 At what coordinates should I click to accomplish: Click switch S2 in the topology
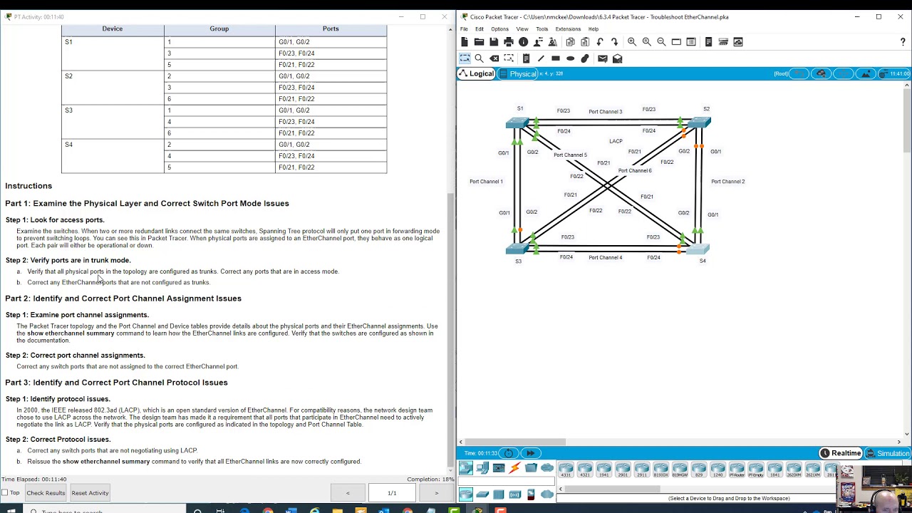click(x=699, y=123)
